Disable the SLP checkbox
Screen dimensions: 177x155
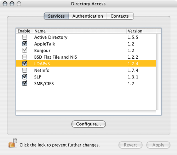[x=24, y=77]
